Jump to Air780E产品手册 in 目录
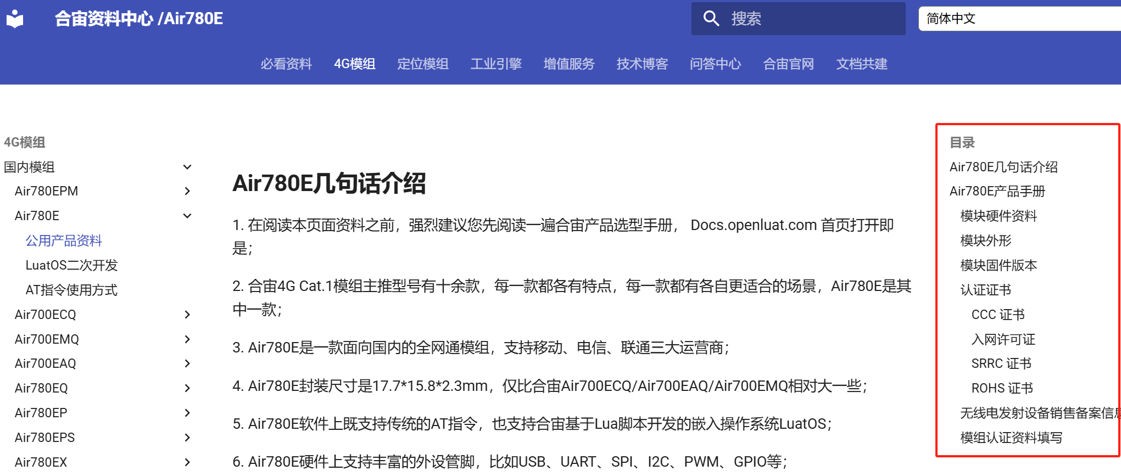The width and height of the screenshot is (1121, 476). tap(997, 191)
